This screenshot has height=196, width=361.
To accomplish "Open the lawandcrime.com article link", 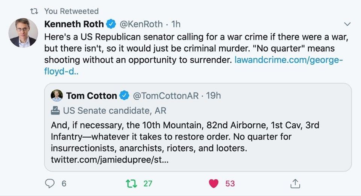I will pos(288,59).
